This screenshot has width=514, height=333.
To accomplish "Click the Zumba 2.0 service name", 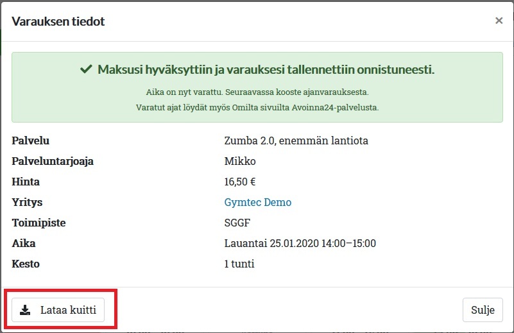I will pos(296,141).
